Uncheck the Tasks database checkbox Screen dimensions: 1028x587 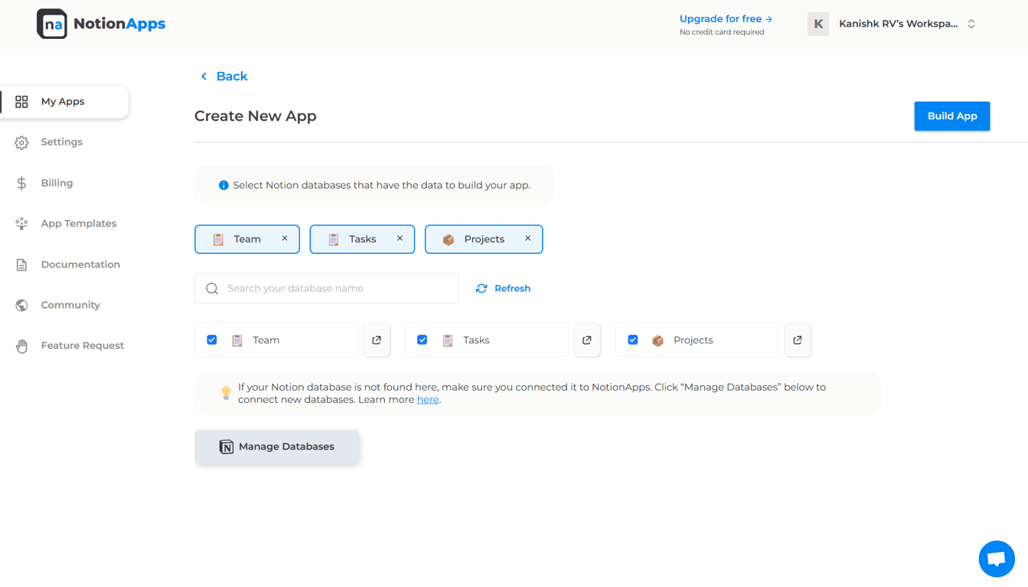423,339
